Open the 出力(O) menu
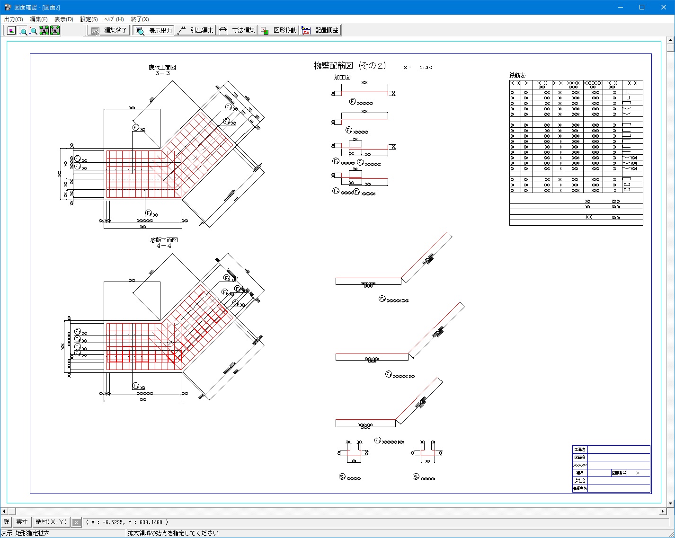Image resolution: width=675 pixels, height=538 pixels. coord(13,19)
